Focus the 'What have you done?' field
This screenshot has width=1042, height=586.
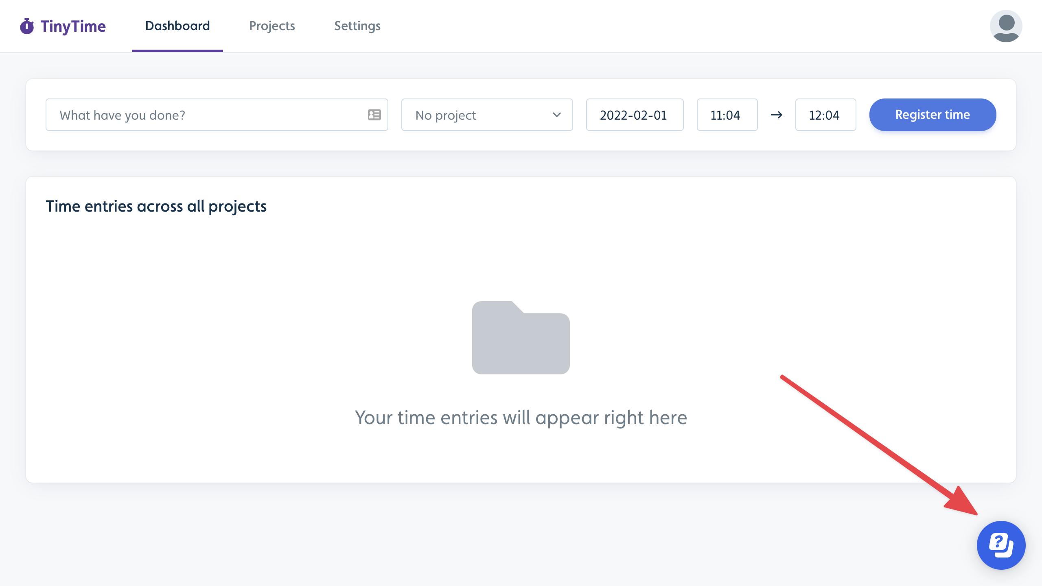pos(217,115)
